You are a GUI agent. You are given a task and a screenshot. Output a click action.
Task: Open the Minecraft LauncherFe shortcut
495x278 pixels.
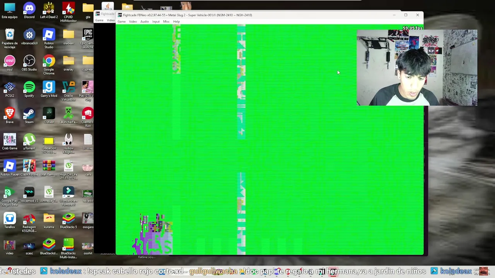68,116
